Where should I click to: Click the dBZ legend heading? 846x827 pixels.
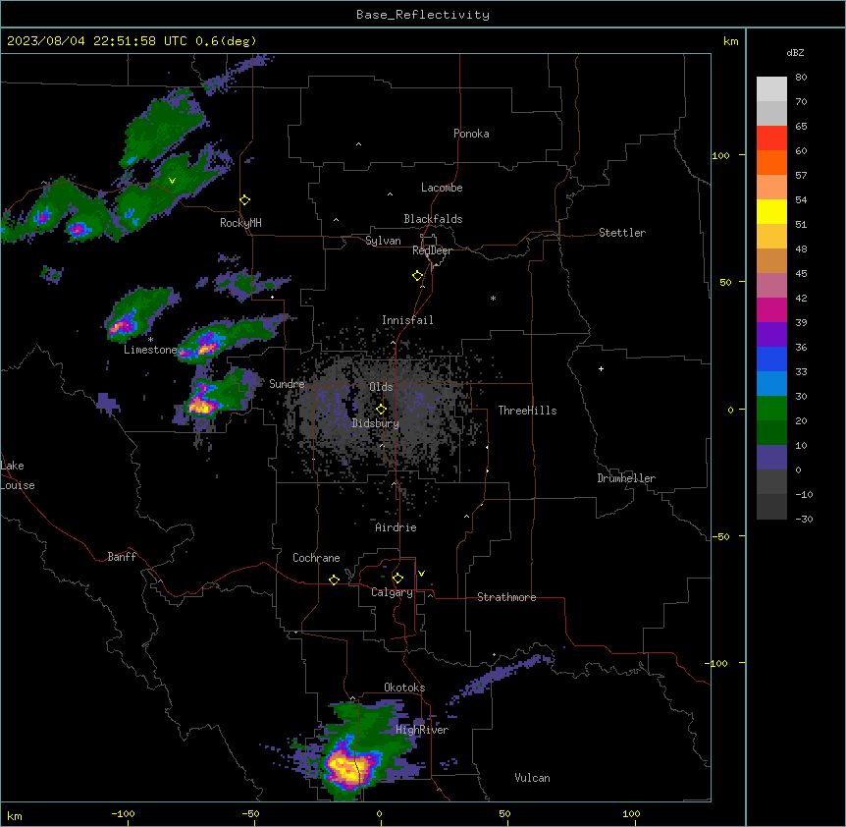pos(795,52)
